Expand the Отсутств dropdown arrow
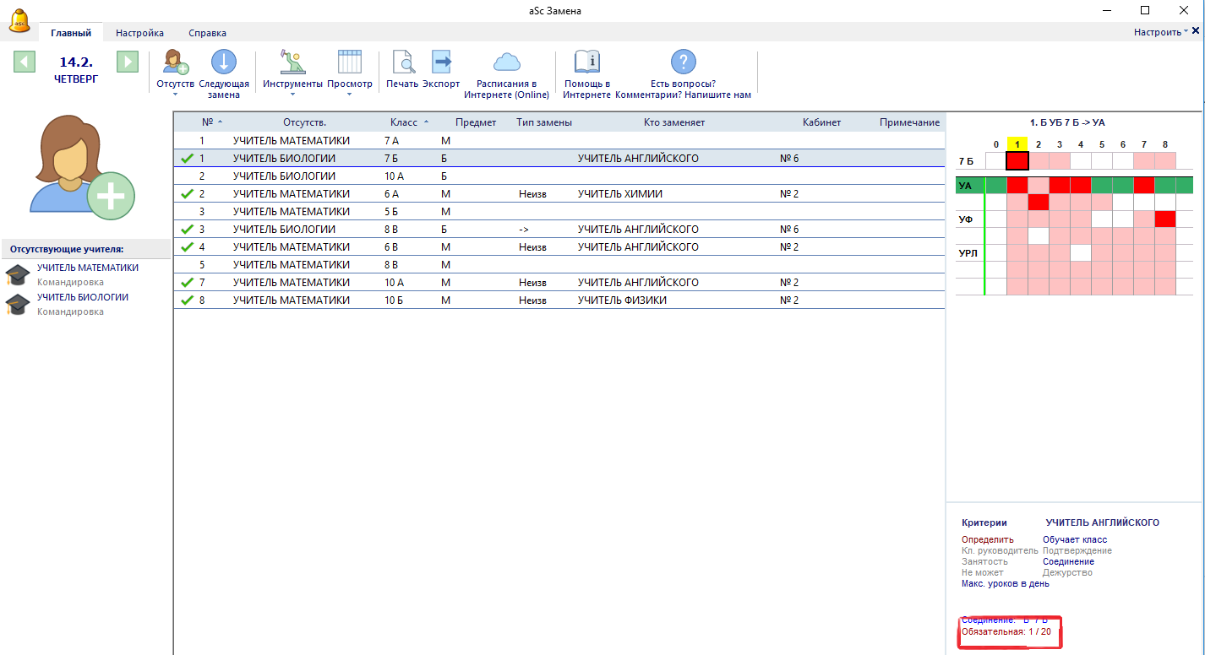The height and width of the screenshot is (655, 1205). pyautogui.click(x=176, y=95)
